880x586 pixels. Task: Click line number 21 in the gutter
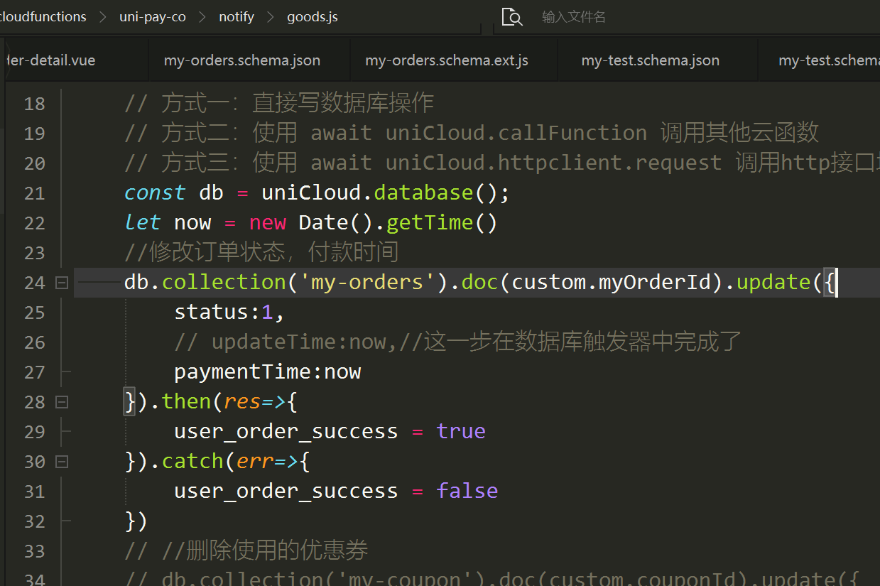34,193
